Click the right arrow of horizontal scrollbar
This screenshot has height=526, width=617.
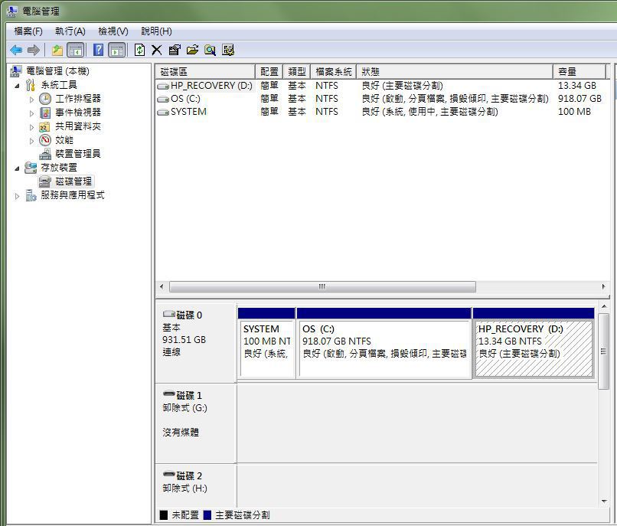604,286
